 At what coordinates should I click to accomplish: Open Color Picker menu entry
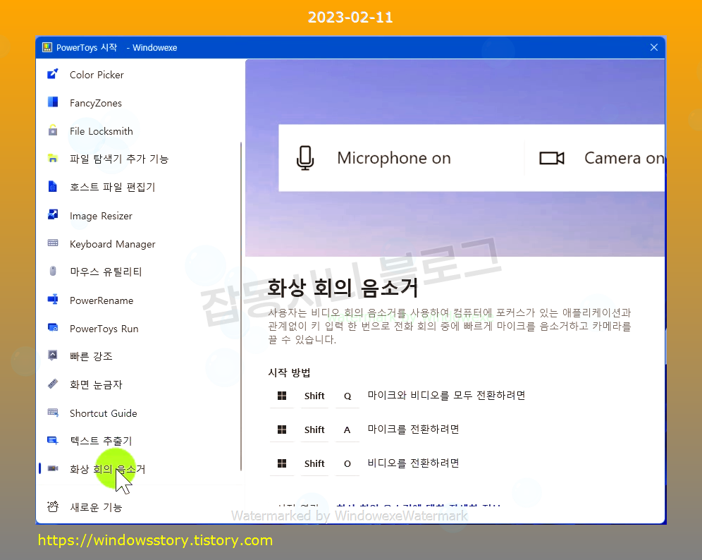[139, 74]
